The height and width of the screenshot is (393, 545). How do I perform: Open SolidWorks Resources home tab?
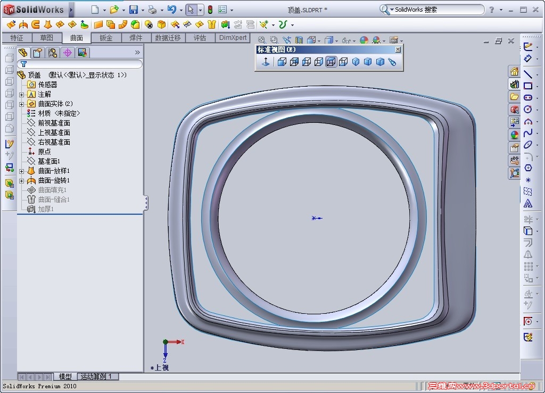(x=515, y=72)
